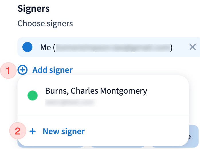Click the Choose signers label
The height and width of the screenshot is (149, 200).
pos(45,23)
